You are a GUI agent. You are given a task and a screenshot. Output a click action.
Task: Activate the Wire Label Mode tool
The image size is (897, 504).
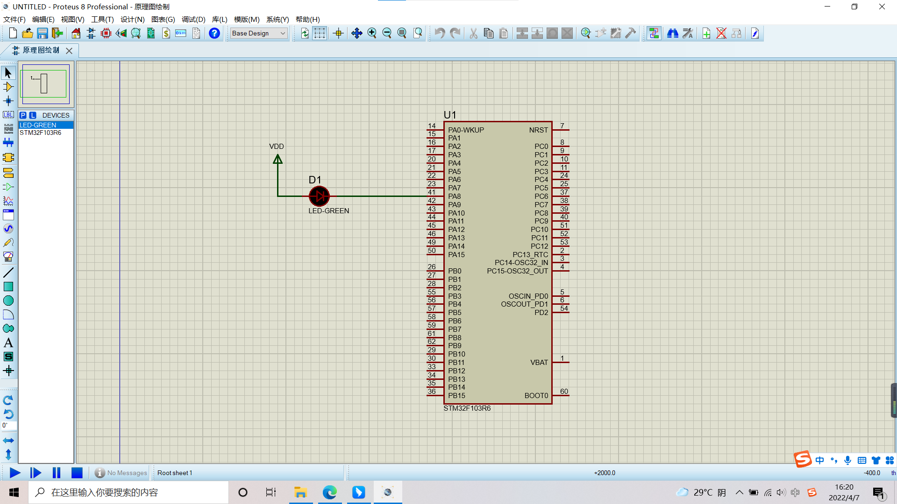(8, 115)
